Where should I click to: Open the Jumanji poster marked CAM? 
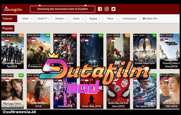65,51
